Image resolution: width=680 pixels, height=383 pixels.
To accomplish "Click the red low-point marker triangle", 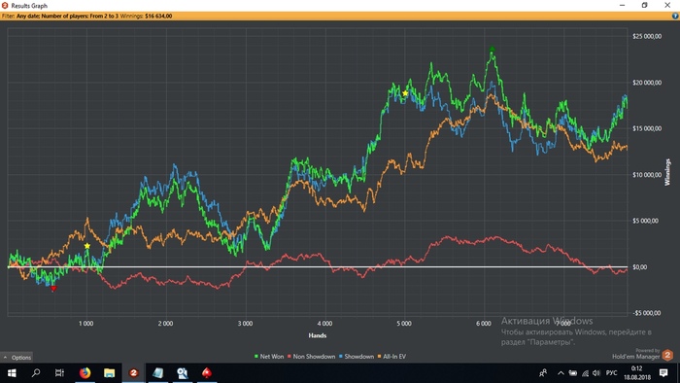I will click(x=53, y=289).
